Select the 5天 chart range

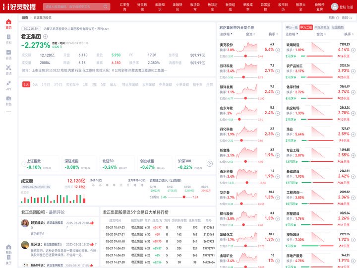(x=35, y=84)
